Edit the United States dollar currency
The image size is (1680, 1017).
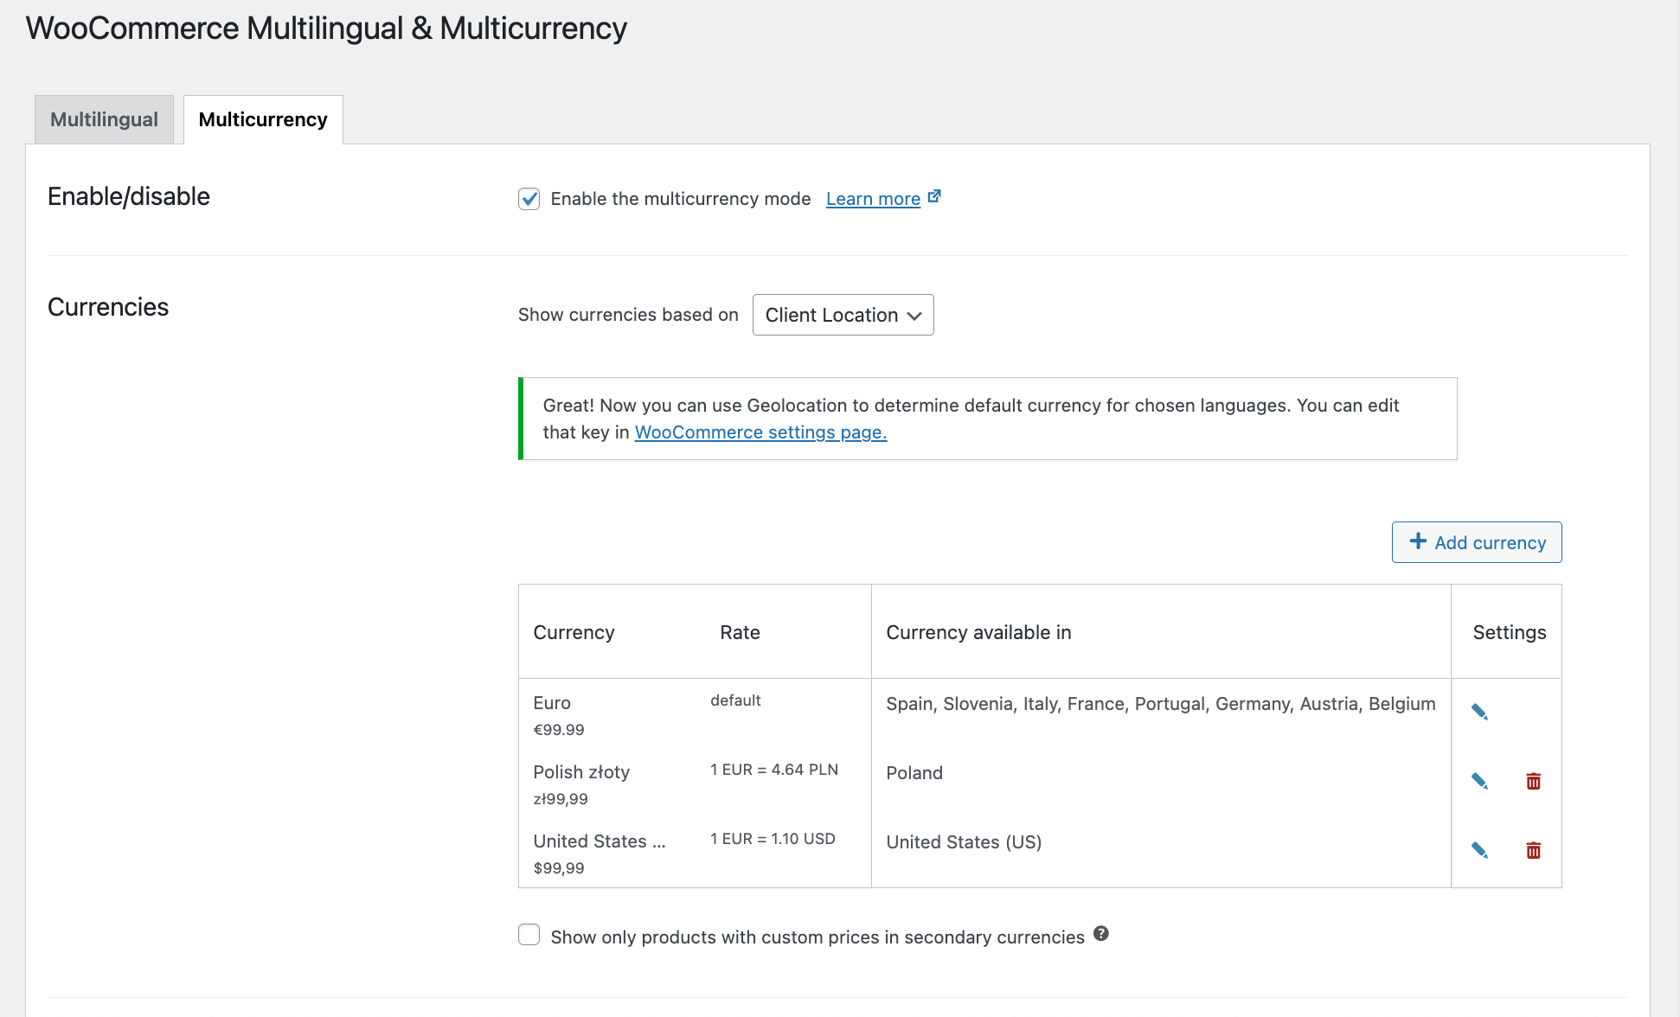pos(1479,850)
